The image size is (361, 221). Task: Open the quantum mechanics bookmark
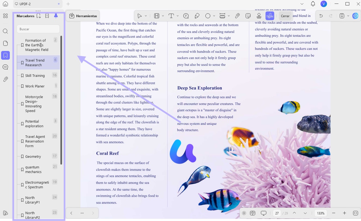tap(38, 169)
